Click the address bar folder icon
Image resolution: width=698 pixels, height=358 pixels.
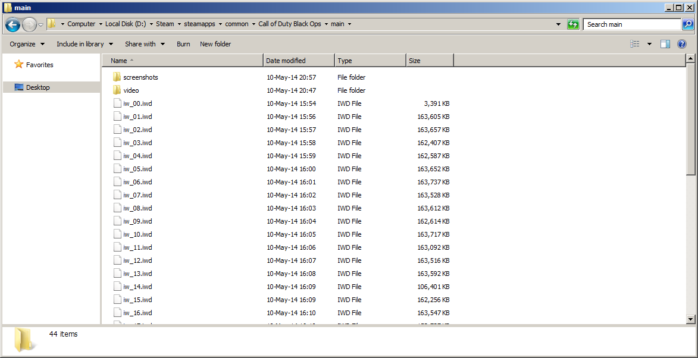(x=52, y=24)
